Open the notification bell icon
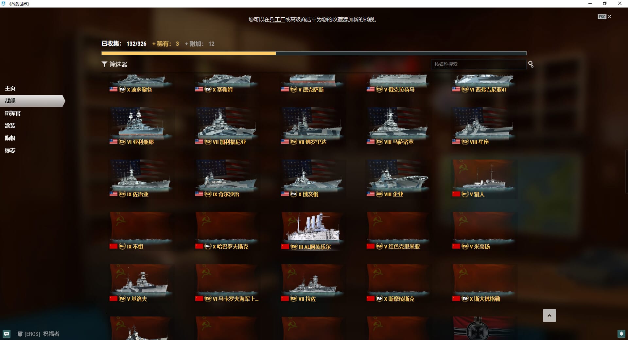This screenshot has width=628, height=340. tap(621, 333)
